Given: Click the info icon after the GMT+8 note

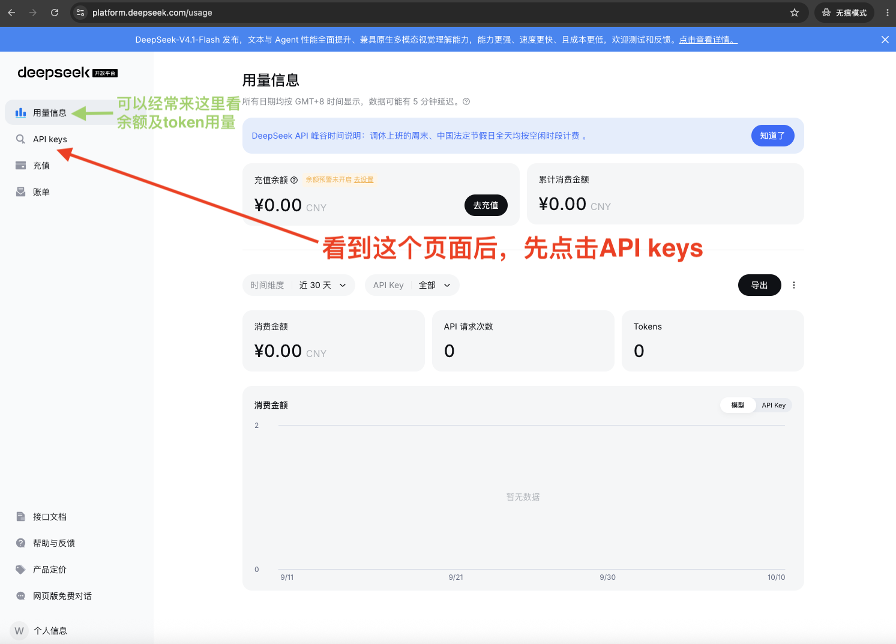Looking at the screenshot, I should click(x=466, y=101).
